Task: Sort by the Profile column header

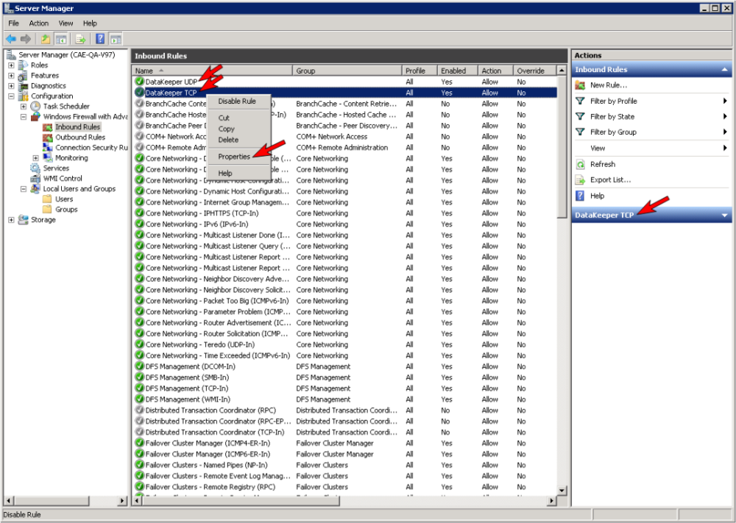Action: tap(420, 71)
